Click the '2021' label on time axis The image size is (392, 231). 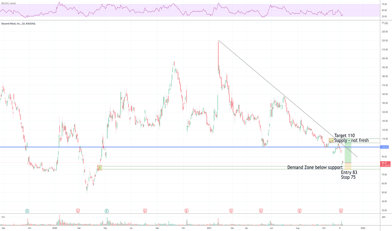[x=209, y=228]
